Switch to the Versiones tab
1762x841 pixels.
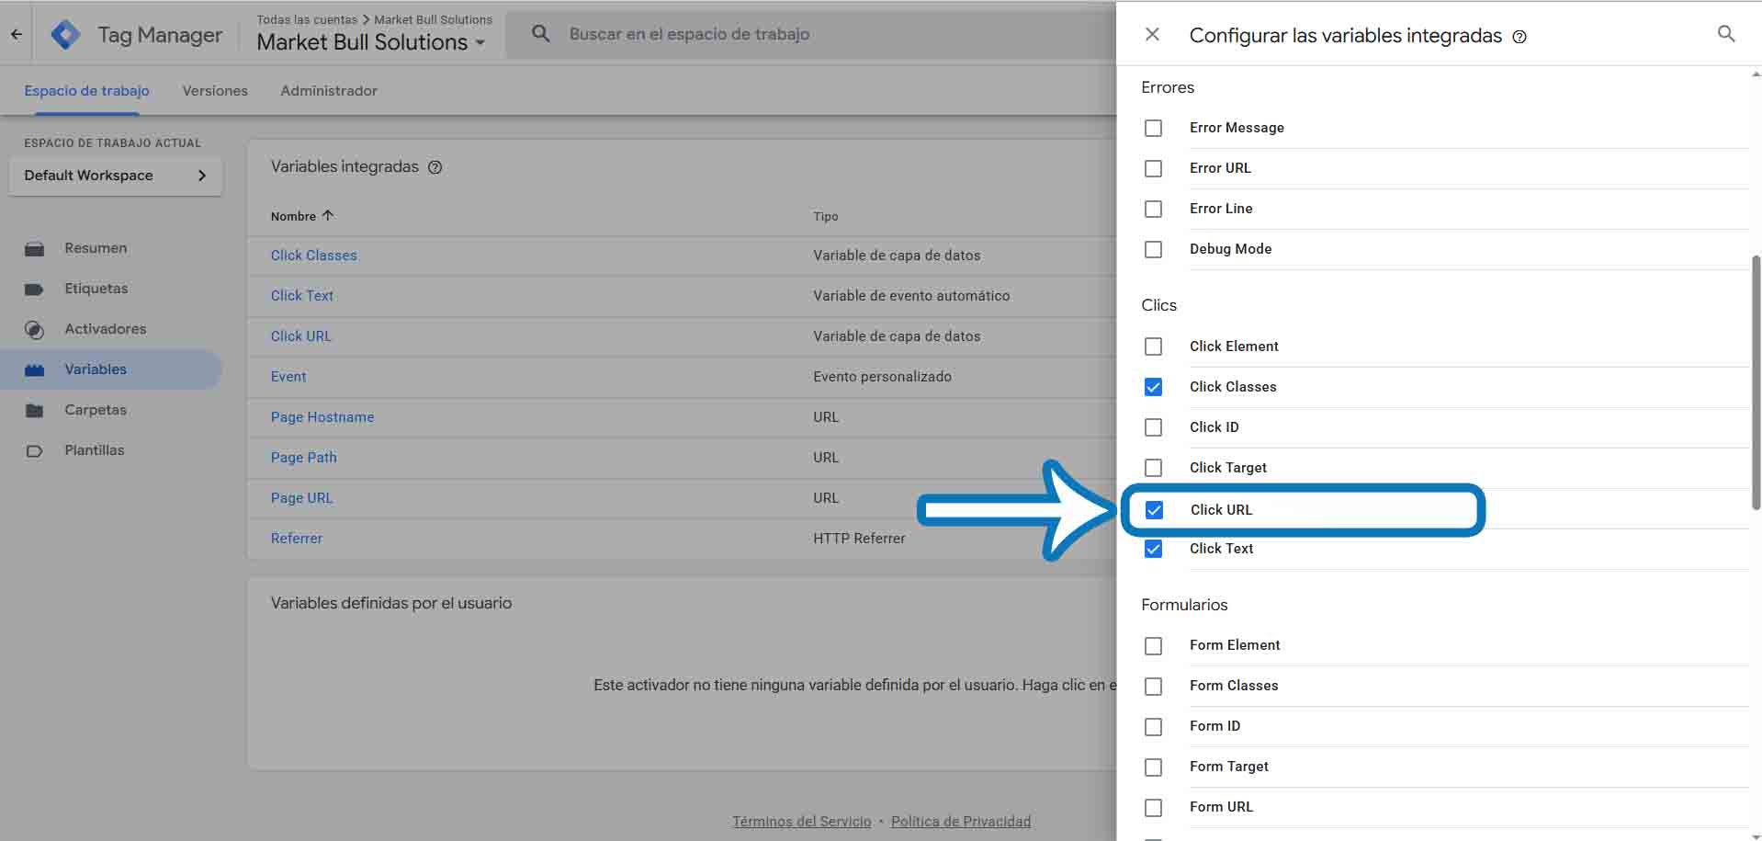[x=215, y=91]
